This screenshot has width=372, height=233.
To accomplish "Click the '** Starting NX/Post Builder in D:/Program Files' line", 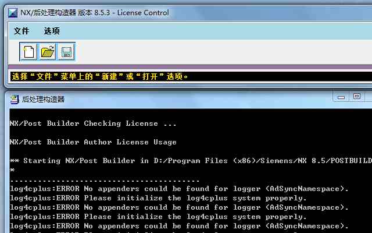I will (x=191, y=161).
